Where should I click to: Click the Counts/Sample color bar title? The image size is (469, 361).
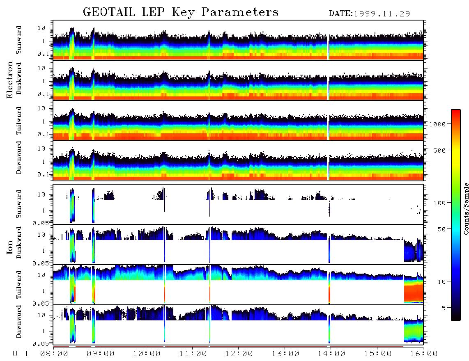466,208
